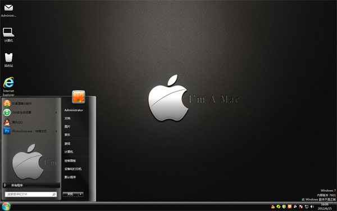
Task: Open 计算机 in the Start menu right pane
Action: click(x=69, y=151)
